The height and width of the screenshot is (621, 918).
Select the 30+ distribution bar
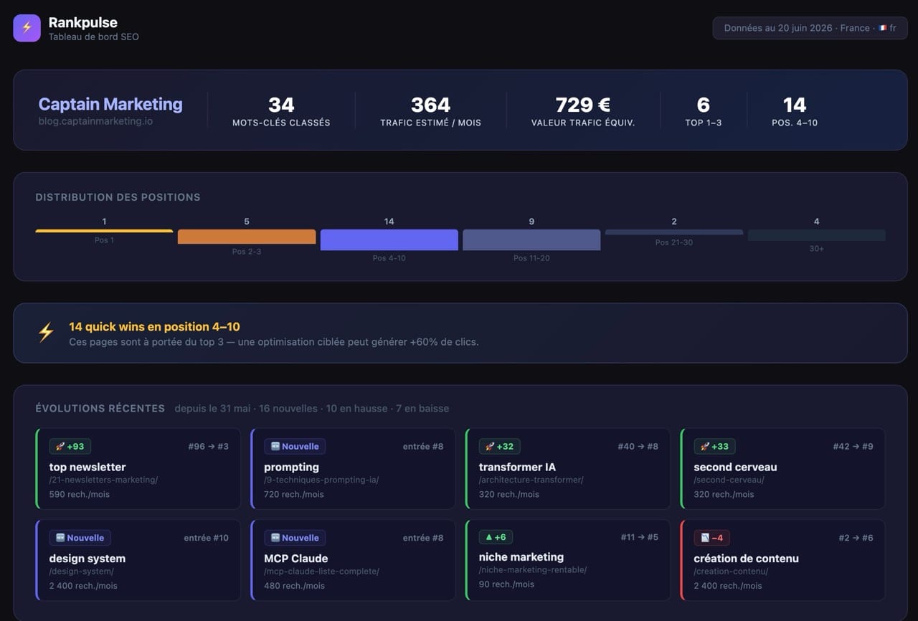point(816,235)
